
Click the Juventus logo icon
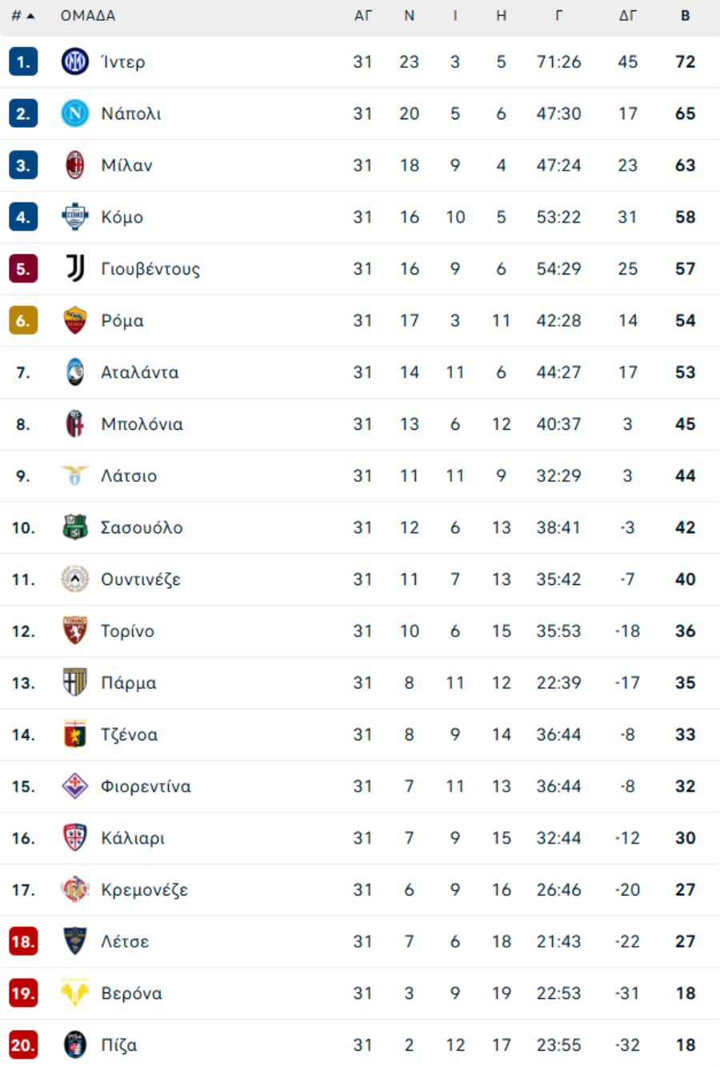coord(75,269)
